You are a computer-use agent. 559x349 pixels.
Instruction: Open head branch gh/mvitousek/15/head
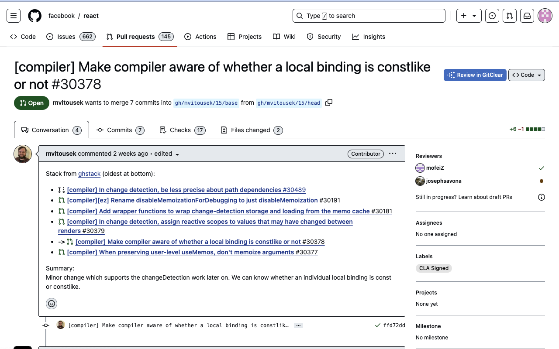pyautogui.click(x=289, y=103)
